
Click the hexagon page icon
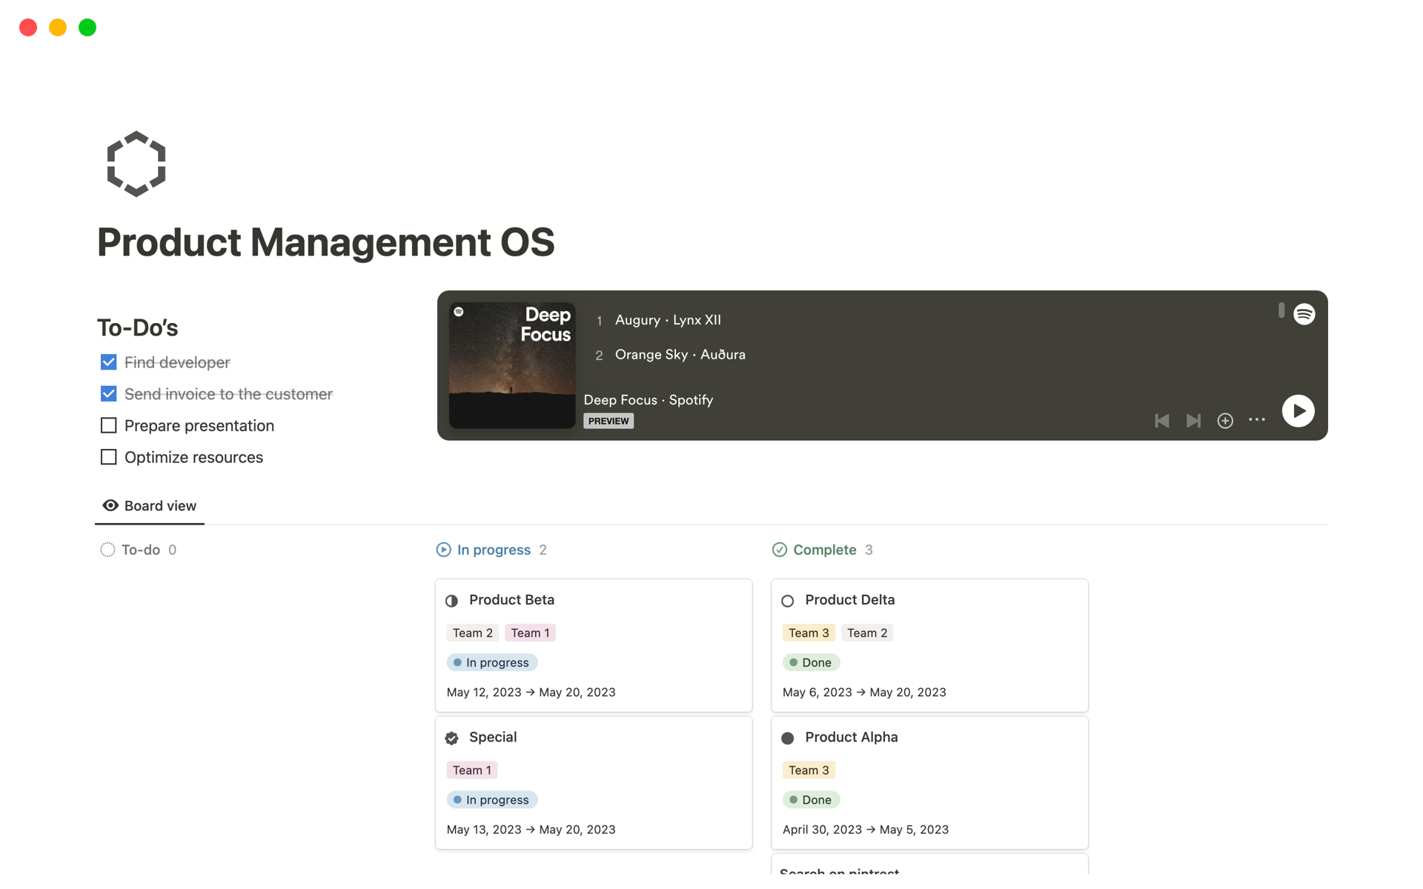136,164
